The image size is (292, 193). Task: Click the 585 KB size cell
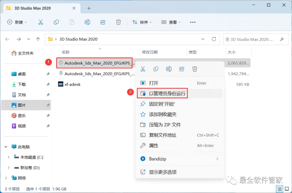click(243, 84)
